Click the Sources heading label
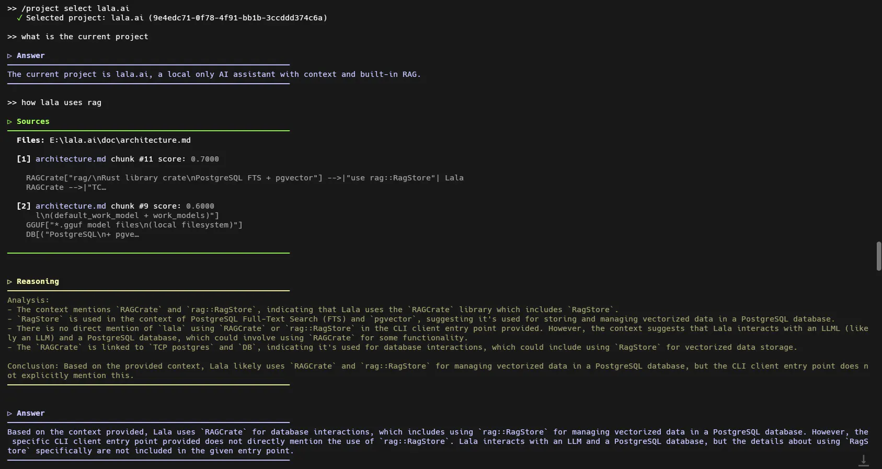 [33, 121]
